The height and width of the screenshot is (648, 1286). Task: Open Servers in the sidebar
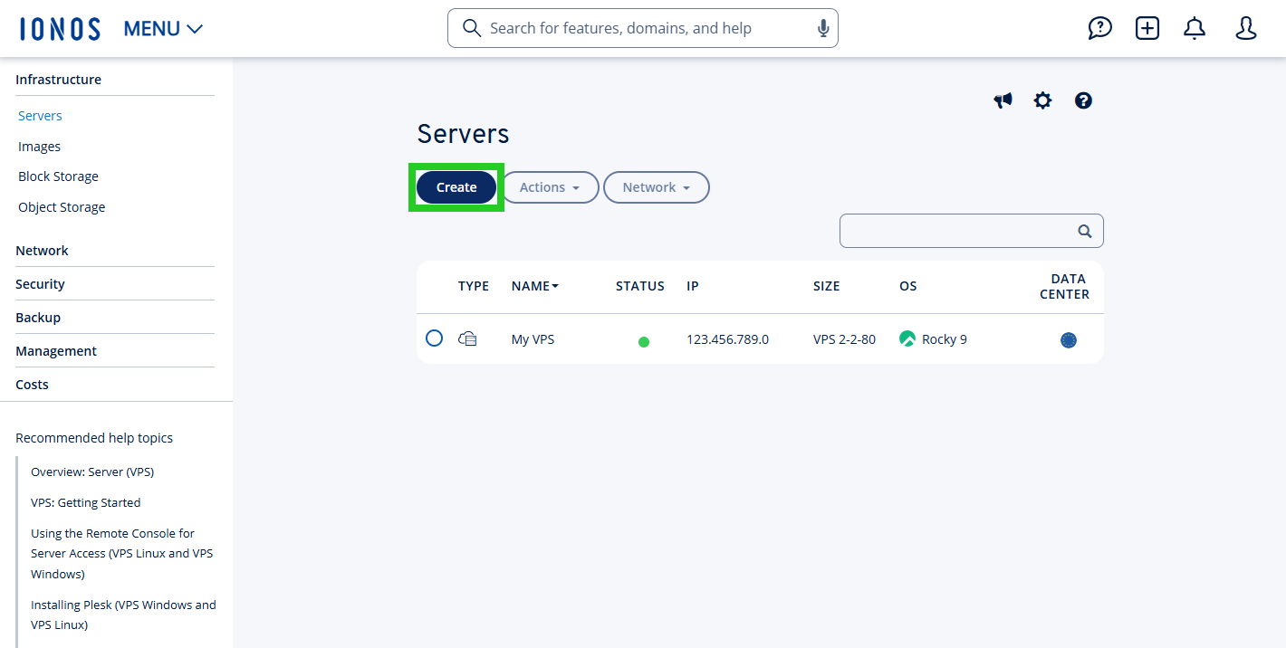tap(40, 116)
